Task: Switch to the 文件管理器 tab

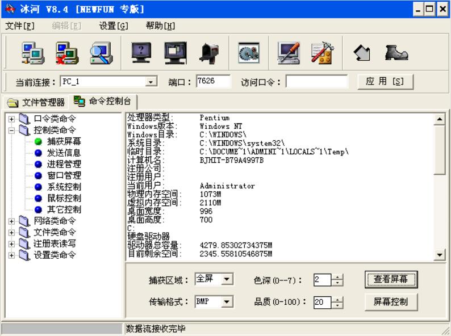Action: tap(36, 102)
